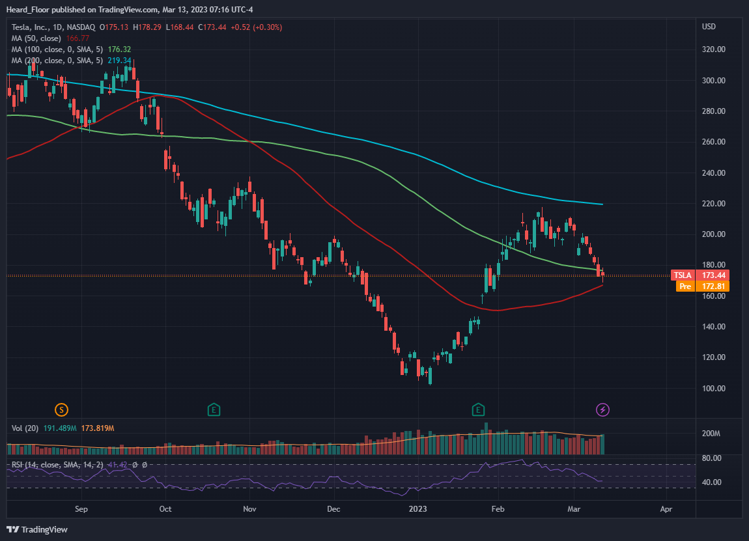Click the 200M volume axis label

[711, 434]
